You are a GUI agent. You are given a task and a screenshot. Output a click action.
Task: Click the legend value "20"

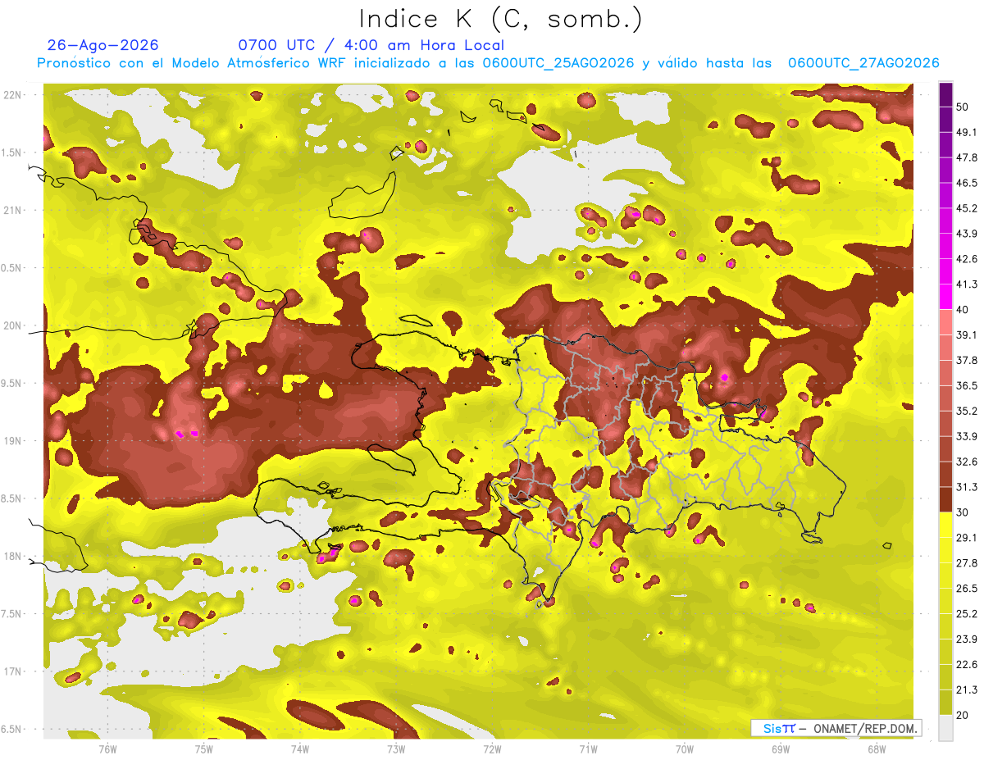pos(963,715)
